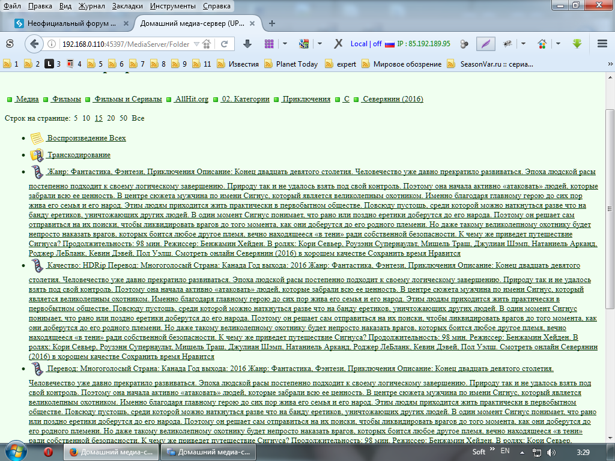Open the downloads arrow in the toolbar

click(247, 44)
